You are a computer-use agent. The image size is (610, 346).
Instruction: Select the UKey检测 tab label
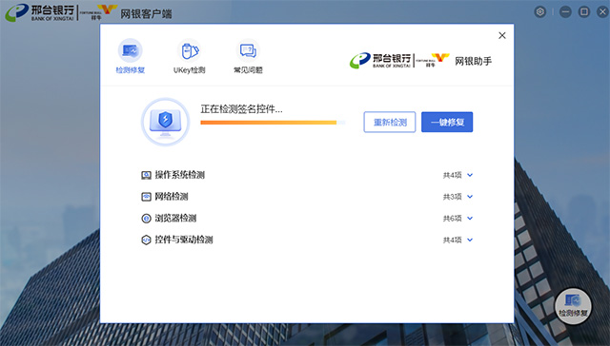point(190,70)
